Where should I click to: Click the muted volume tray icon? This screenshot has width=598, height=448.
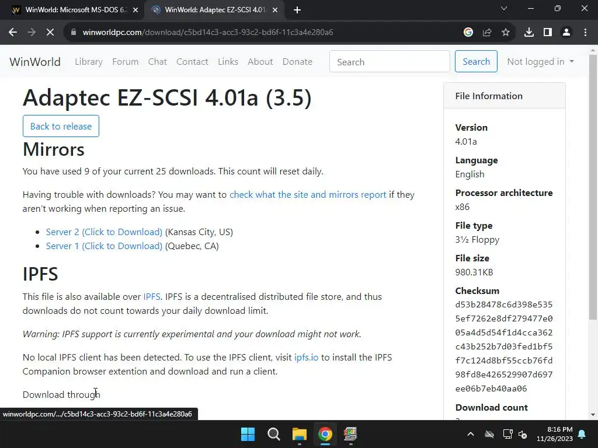(523, 434)
